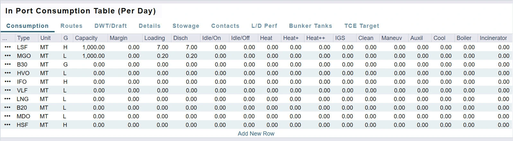
Task: Open the TCE Target tab
Action: [x=362, y=26]
